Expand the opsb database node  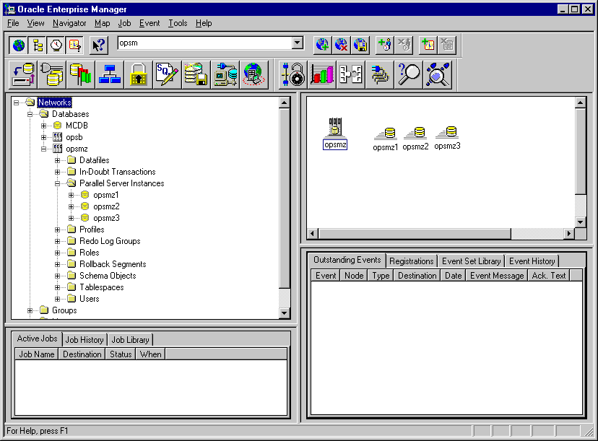(x=43, y=137)
